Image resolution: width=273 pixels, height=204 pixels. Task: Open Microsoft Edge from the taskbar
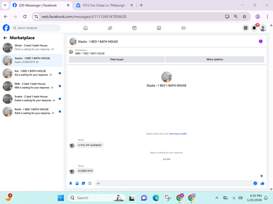(x=156, y=198)
